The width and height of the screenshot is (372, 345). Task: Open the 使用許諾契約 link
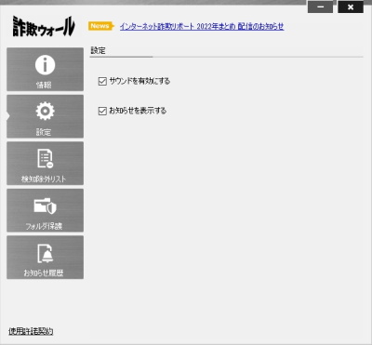coord(31,331)
